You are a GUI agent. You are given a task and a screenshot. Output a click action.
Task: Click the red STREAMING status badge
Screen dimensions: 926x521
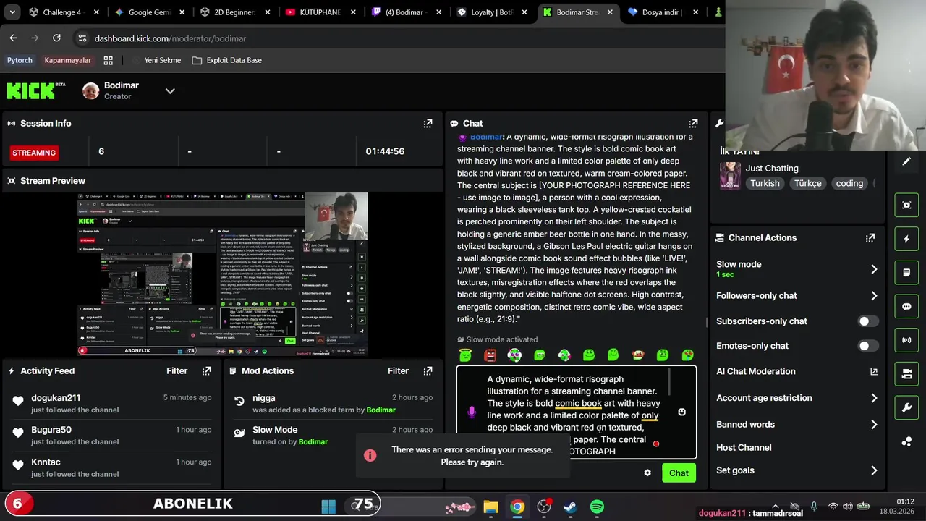[x=34, y=153]
